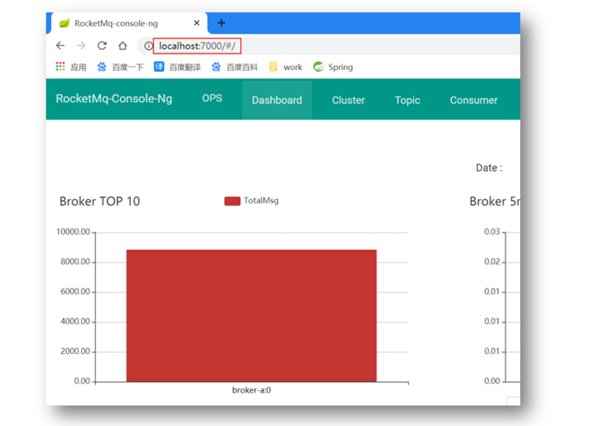Click the 0.02 axis value on right chart
Viewport: 605px width, 426px height.
click(x=492, y=261)
